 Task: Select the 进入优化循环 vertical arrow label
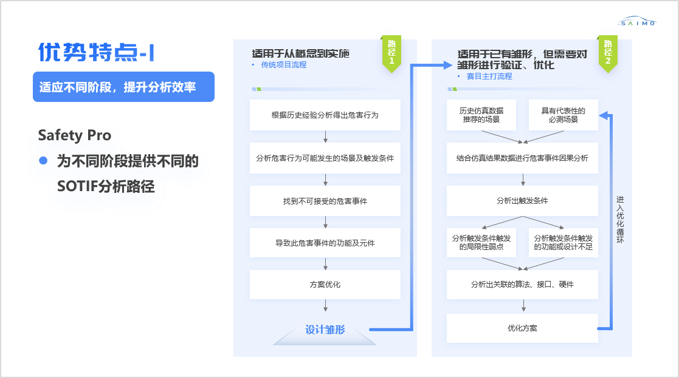[x=619, y=219]
